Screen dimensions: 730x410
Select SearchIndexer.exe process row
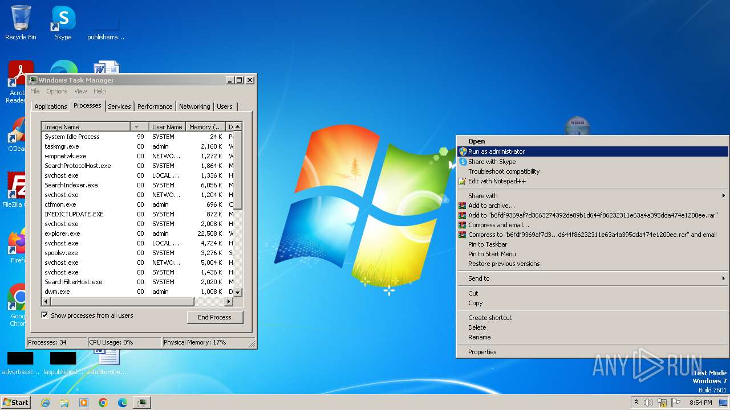[x=137, y=185]
